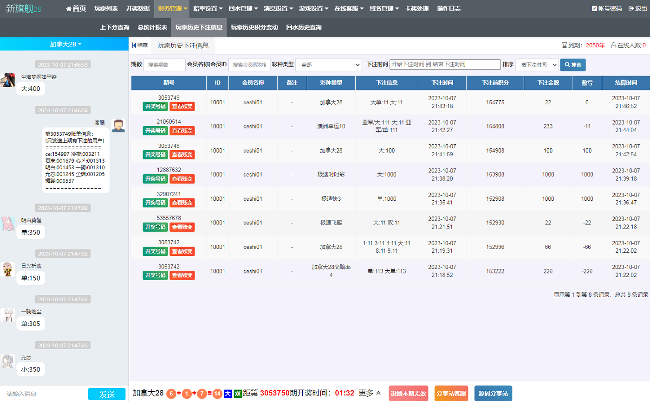Click the 客服 agent avatar in chat
The image size is (650, 401).
click(x=118, y=125)
